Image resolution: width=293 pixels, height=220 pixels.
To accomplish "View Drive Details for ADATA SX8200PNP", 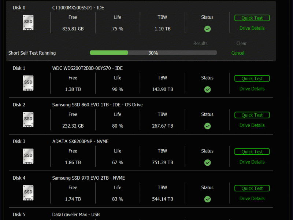I will [252, 162].
